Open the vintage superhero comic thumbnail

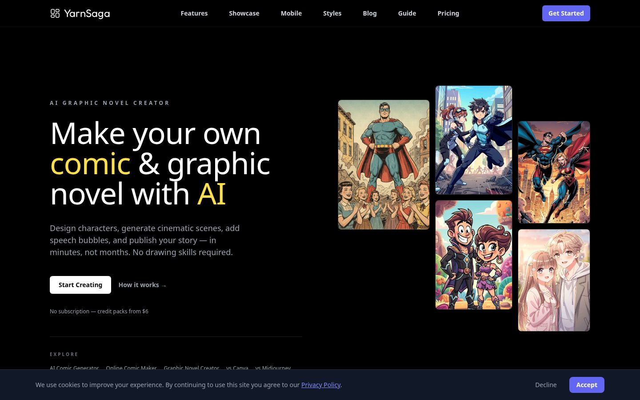[x=384, y=164]
